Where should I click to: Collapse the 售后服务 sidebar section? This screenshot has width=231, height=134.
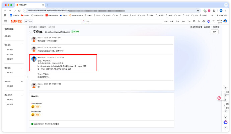point(22,45)
